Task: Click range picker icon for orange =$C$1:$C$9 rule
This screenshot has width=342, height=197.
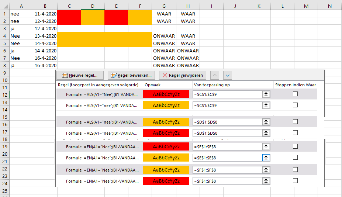Action: click(x=266, y=106)
